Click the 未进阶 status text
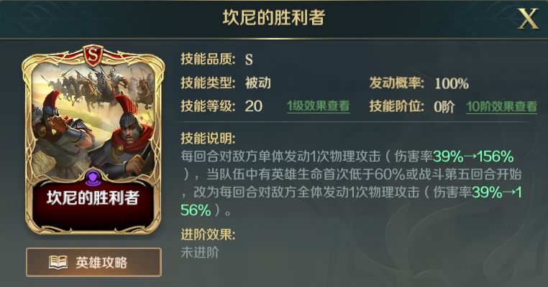Image resolution: width=548 pixels, height=287 pixels. tap(200, 252)
